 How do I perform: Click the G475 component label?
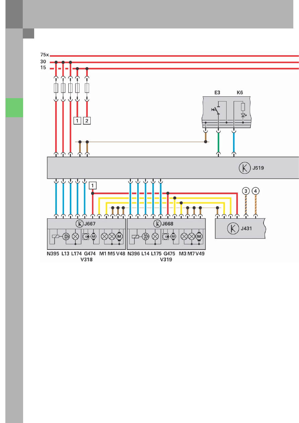(169, 254)
